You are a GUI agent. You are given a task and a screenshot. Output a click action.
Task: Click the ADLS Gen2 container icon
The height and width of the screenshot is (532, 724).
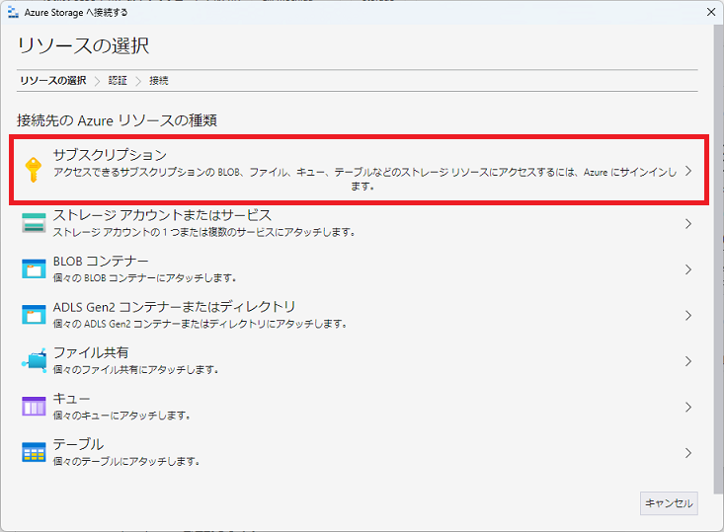pos(34,315)
